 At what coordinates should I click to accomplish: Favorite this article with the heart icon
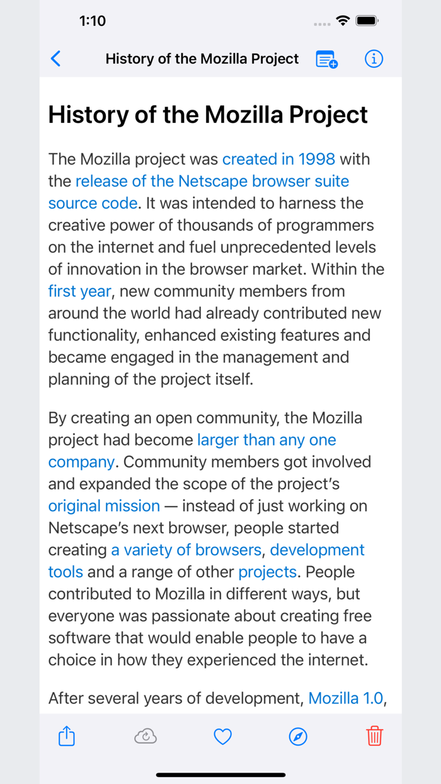(x=222, y=736)
